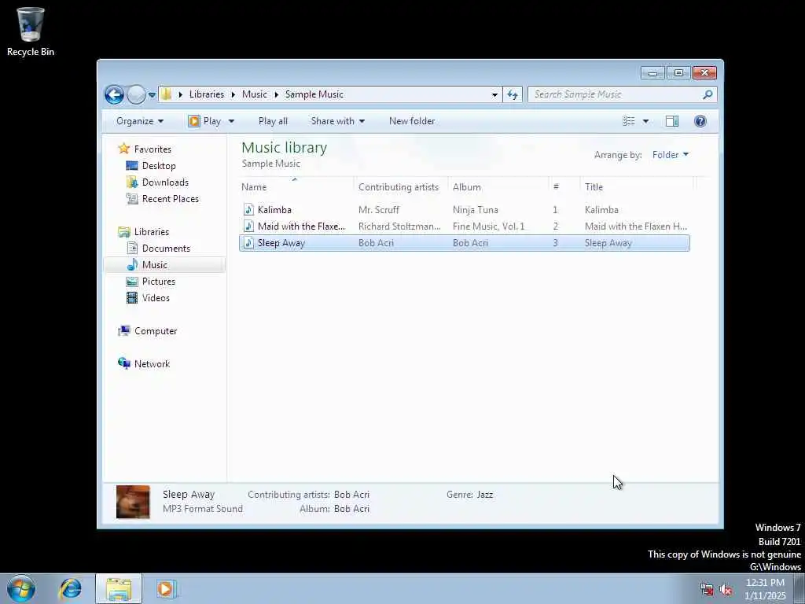The width and height of the screenshot is (805, 604).
Task: Launch Windows Media Player from taskbar
Action: [166, 588]
